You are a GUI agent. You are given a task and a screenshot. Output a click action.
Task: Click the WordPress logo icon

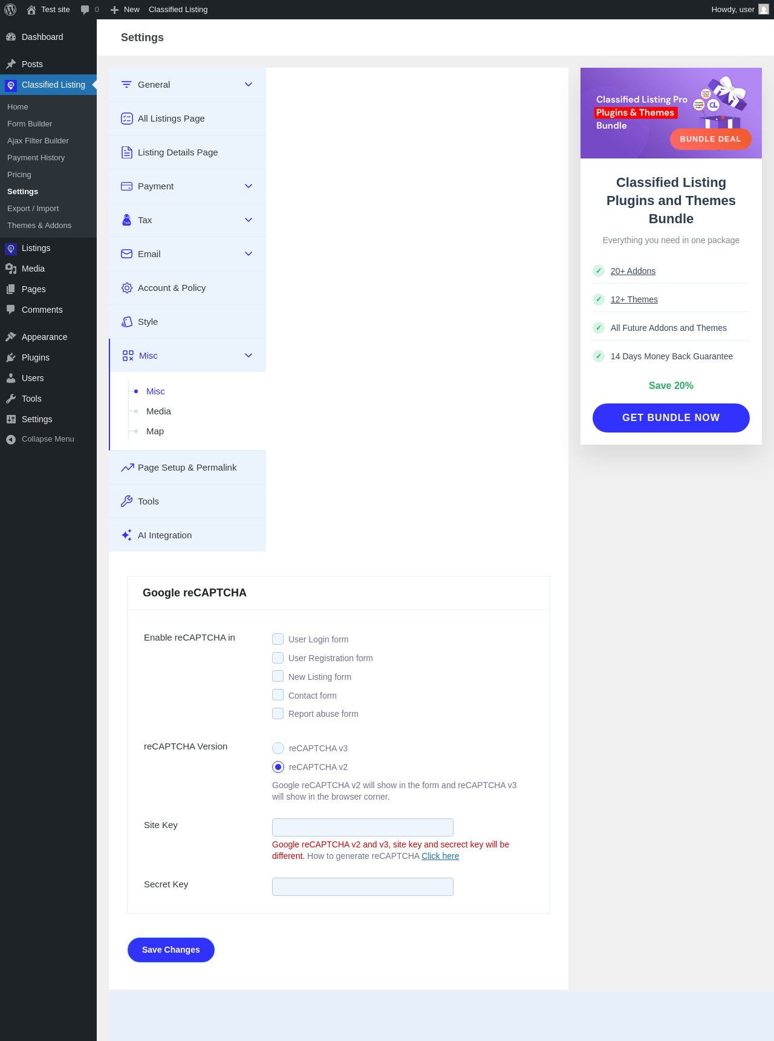pos(10,10)
